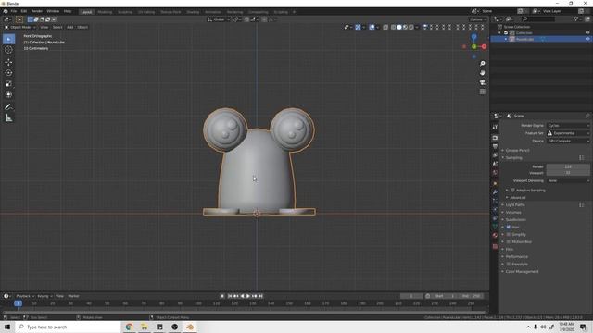This screenshot has height=333, width=593.
Task: Open the View Layer properties tab icon
Action: click(495, 155)
